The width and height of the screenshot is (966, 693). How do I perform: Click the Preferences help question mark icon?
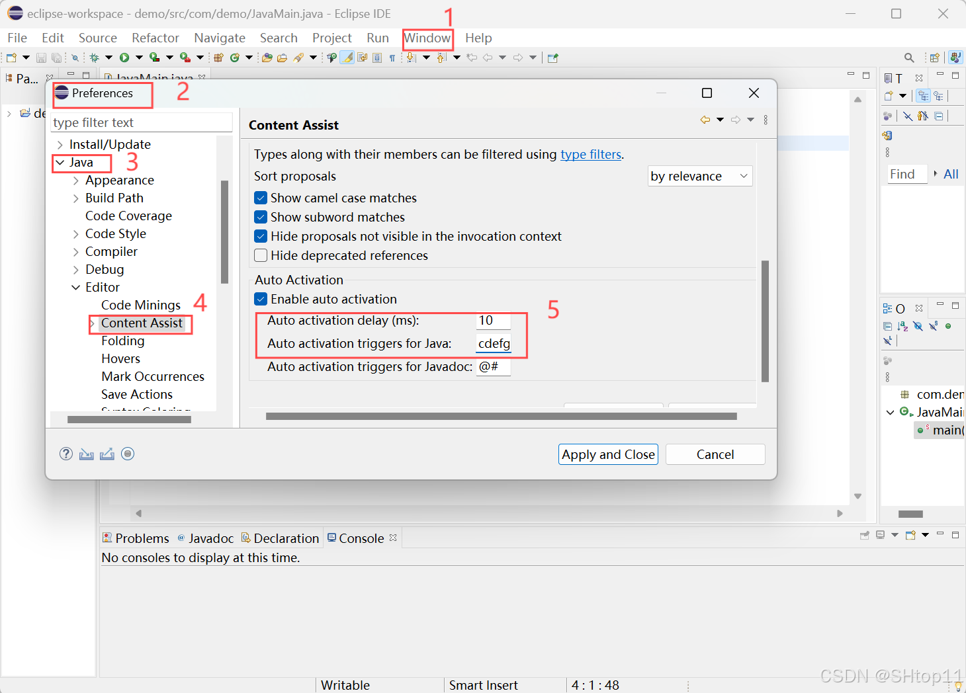[66, 454]
